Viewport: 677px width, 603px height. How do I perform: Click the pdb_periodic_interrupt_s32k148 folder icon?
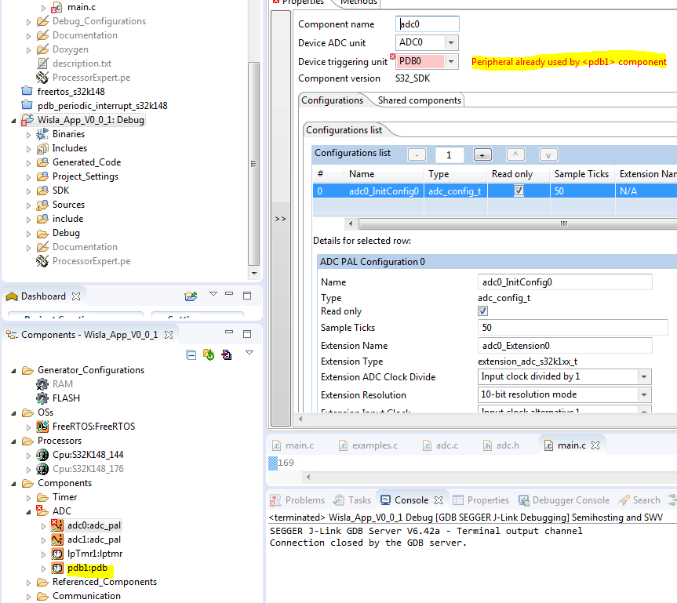point(27,105)
